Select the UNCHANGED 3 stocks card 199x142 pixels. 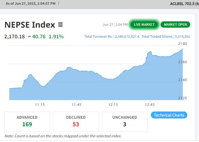pyautogui.click(x=125, y=121)
